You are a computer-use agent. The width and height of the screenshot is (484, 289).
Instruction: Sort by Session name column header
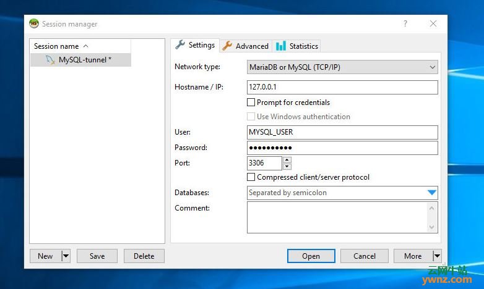click(80, 46)
